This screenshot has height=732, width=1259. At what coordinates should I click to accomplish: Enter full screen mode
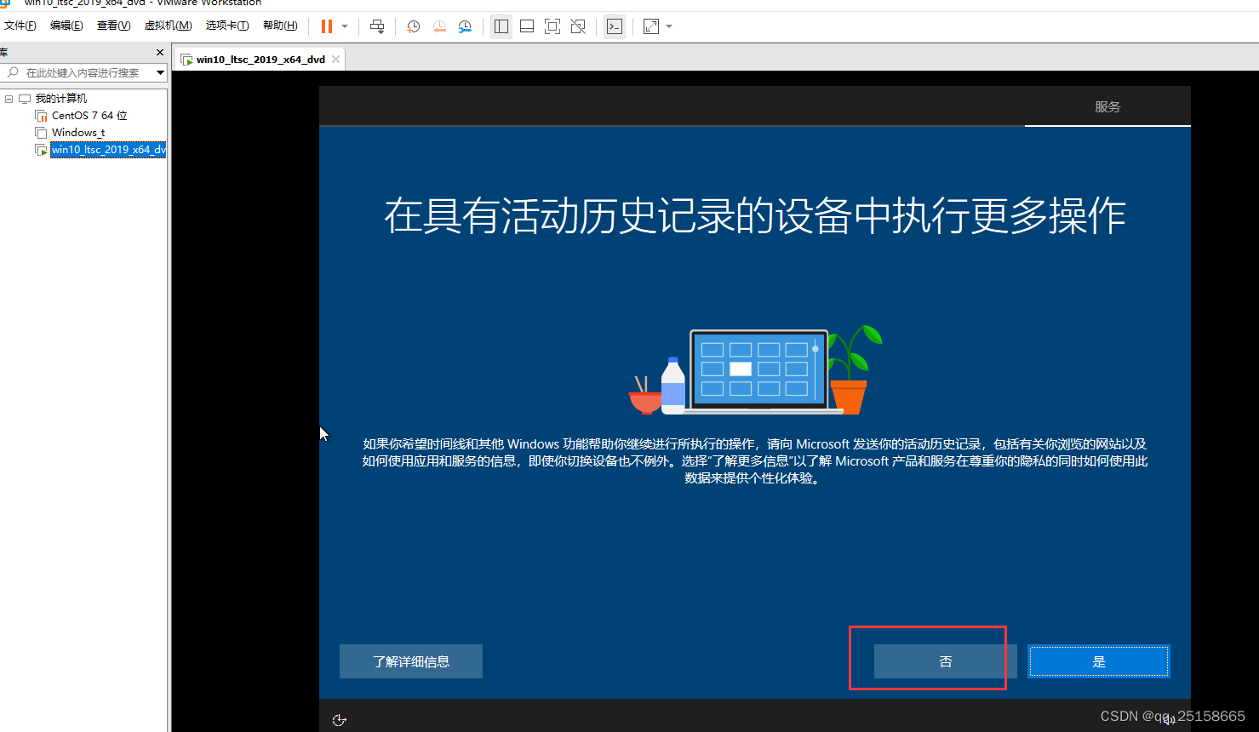click(552, 26)
